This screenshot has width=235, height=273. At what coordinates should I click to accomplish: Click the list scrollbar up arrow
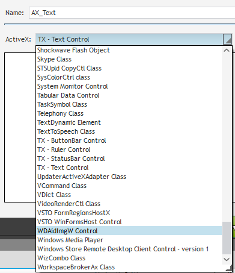click(x=227, y=51)
